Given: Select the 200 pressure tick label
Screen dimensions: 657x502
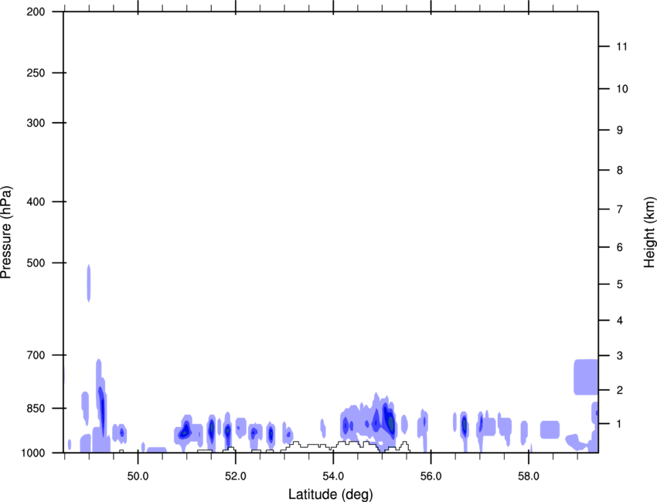Looking at the screenshot, I should [x=36, y=12].
